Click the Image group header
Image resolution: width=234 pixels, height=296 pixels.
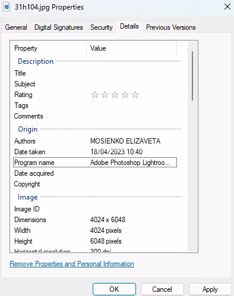28,197
